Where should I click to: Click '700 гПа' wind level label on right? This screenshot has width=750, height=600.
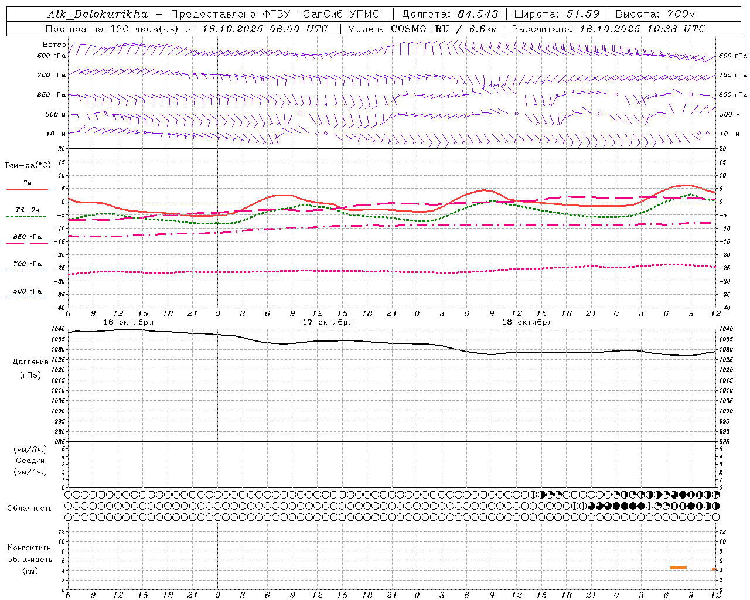tap(733, 75)
